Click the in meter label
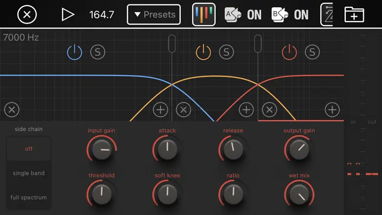The width and height of the screenshot is (382, 215). click(x=353, y=122)
